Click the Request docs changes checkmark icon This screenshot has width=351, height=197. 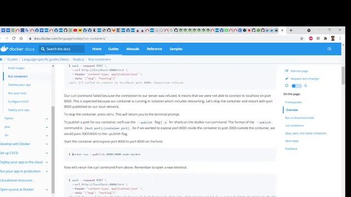286,79
